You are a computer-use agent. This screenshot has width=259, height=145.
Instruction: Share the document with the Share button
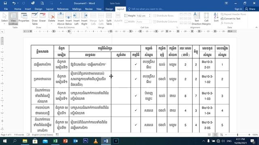(250, 9)
